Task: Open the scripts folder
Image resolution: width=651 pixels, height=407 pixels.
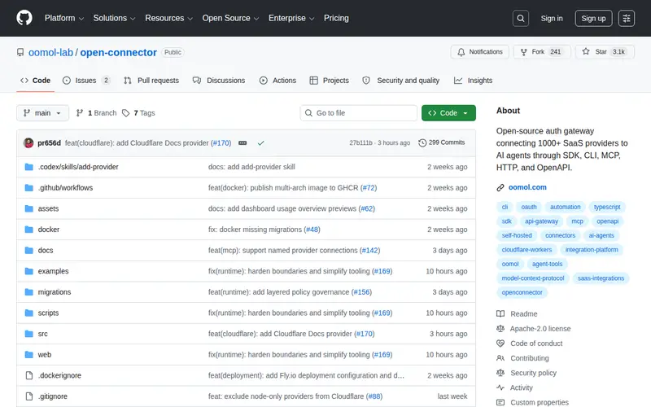Action: point(48,313)
